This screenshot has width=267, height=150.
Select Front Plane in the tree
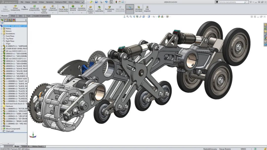tap(10, 36)
